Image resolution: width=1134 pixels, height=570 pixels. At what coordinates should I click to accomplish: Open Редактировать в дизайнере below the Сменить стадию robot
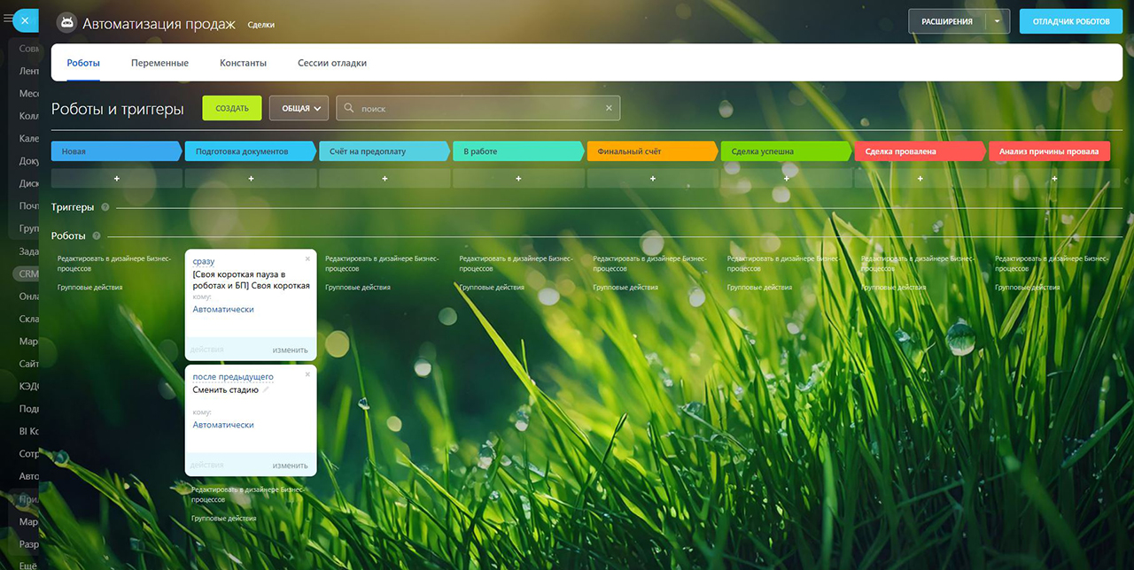(x=249, y=494)
